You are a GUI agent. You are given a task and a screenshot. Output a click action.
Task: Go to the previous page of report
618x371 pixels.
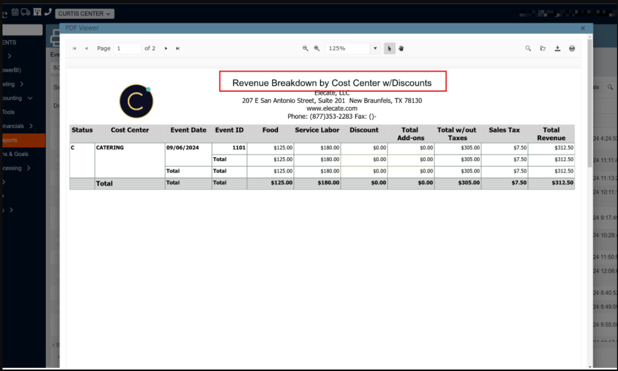[x=86, y=48]
